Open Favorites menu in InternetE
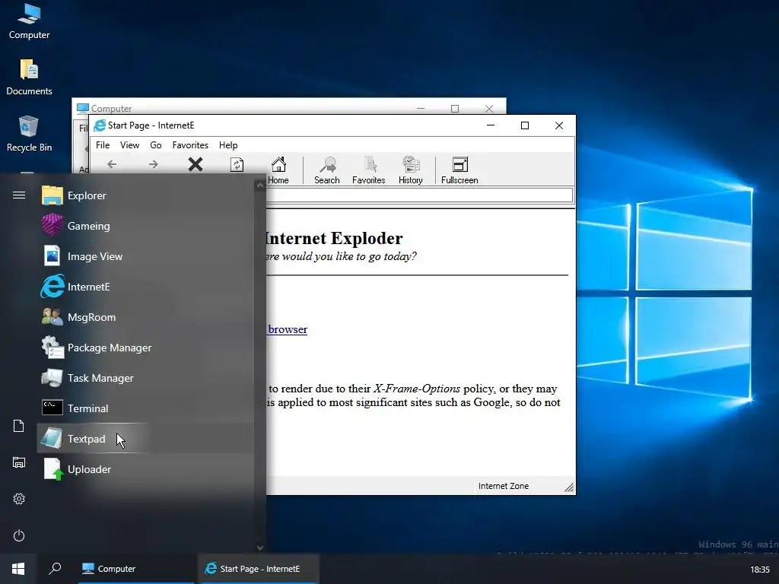The height and width of the screenshot is (584, 779). [x=190, y=145]
